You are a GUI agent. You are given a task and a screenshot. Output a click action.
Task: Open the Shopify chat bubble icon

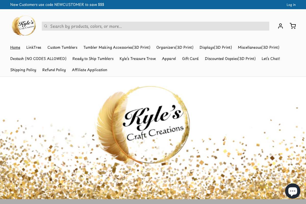point(293,191)
